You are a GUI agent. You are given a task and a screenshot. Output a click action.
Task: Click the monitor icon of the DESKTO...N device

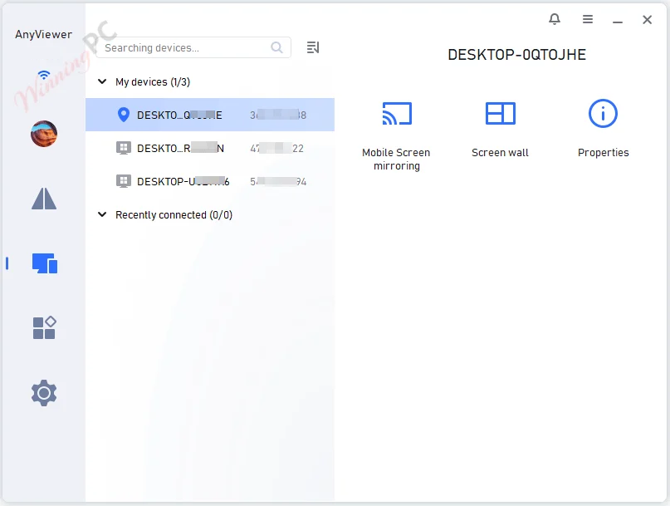[x=124, y=148]
